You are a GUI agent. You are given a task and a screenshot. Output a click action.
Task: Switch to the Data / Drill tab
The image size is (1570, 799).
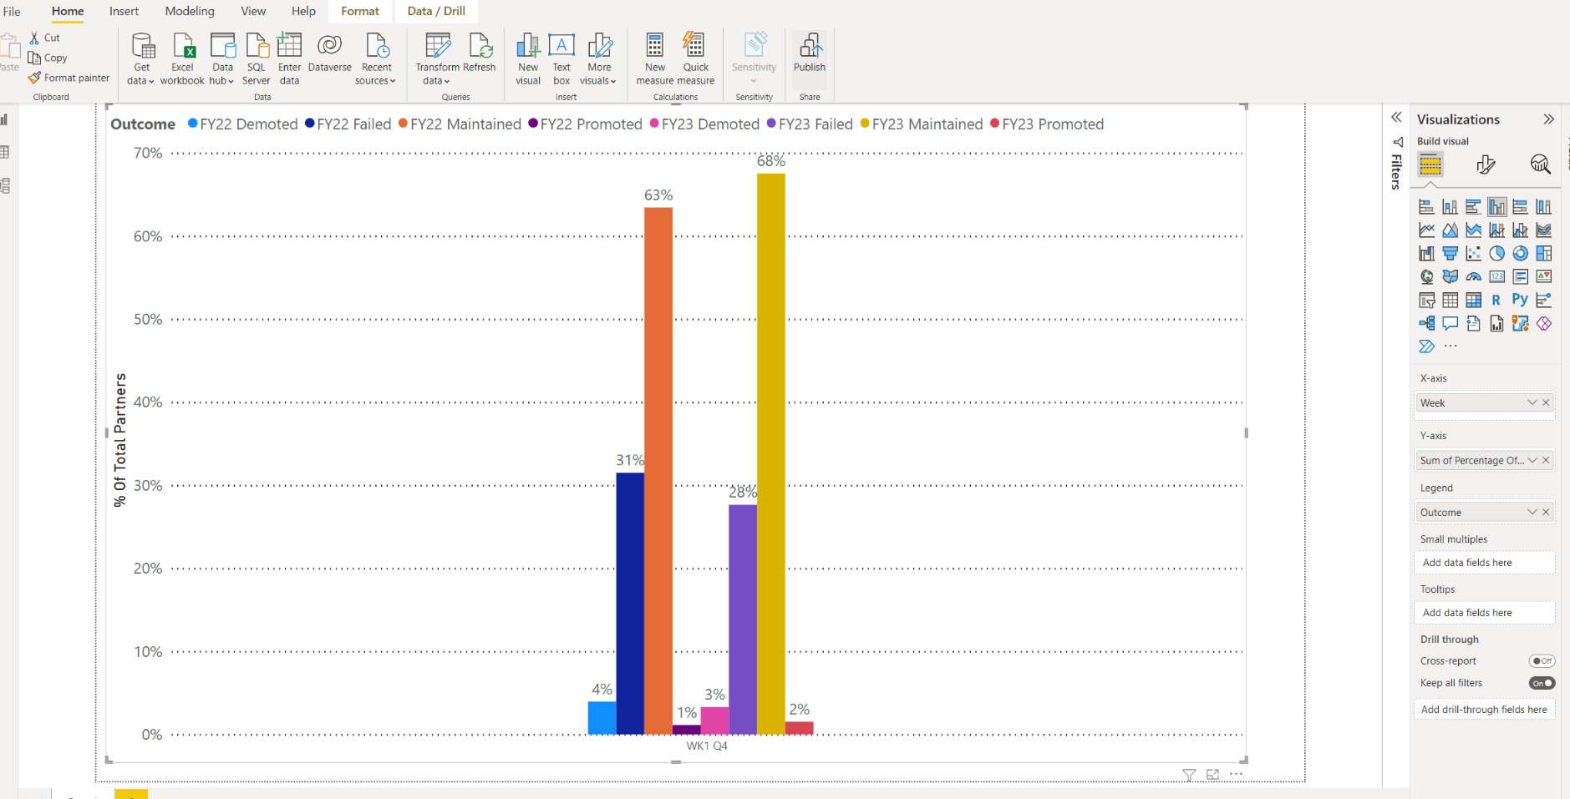pos(436,11)
